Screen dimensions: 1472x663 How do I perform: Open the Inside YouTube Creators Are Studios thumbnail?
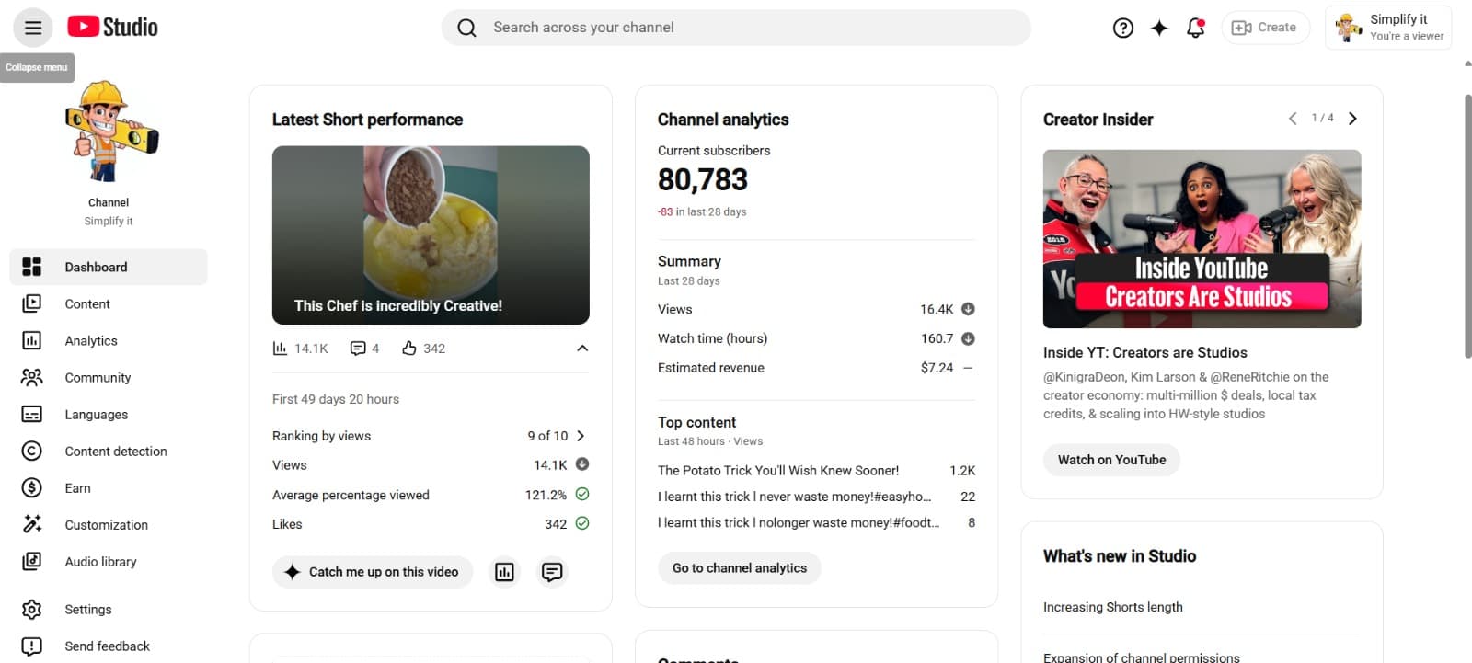(1202, 238)
